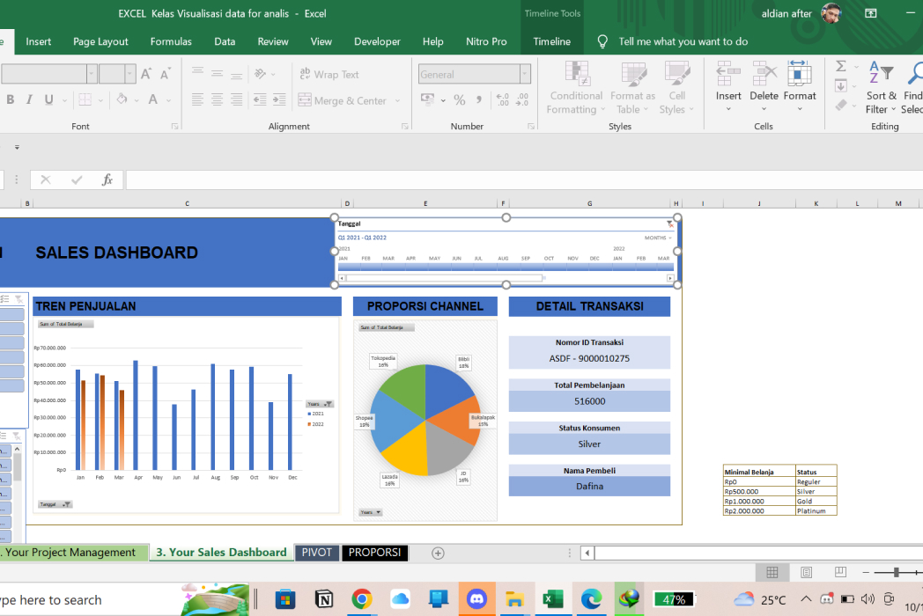
Task: Open the Cell Styles gallery
Action: click(x=677, y=87)
